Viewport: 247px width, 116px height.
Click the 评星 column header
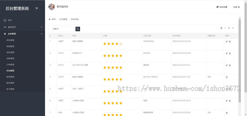click(105, 36)
